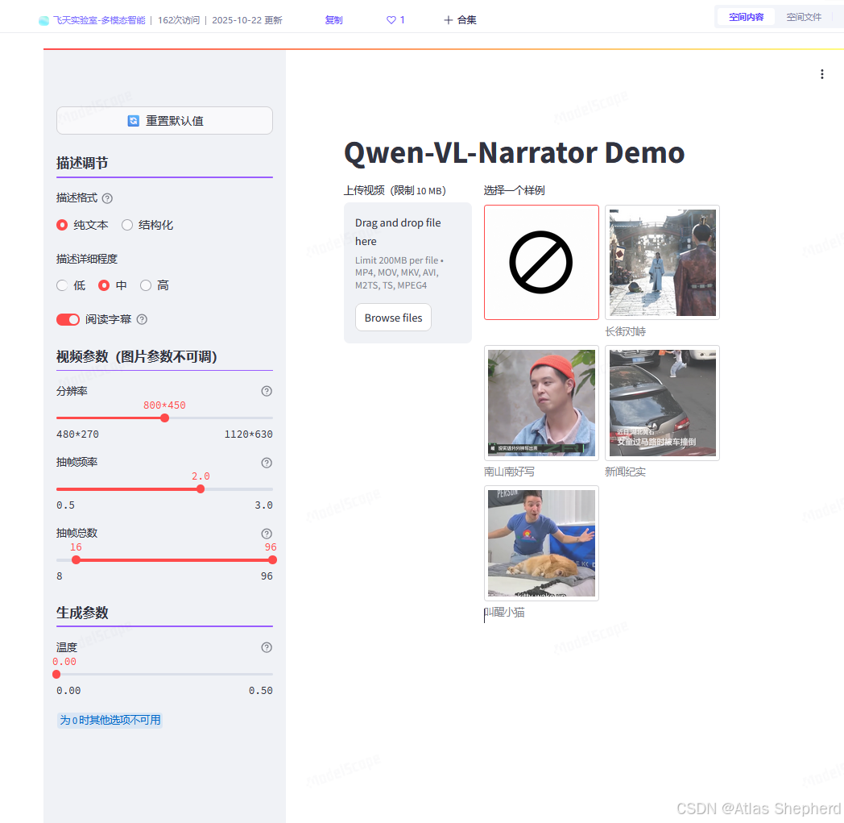Click the 分辨率 slider handle
Screen dimensions: 844x823
pos(165,418)
